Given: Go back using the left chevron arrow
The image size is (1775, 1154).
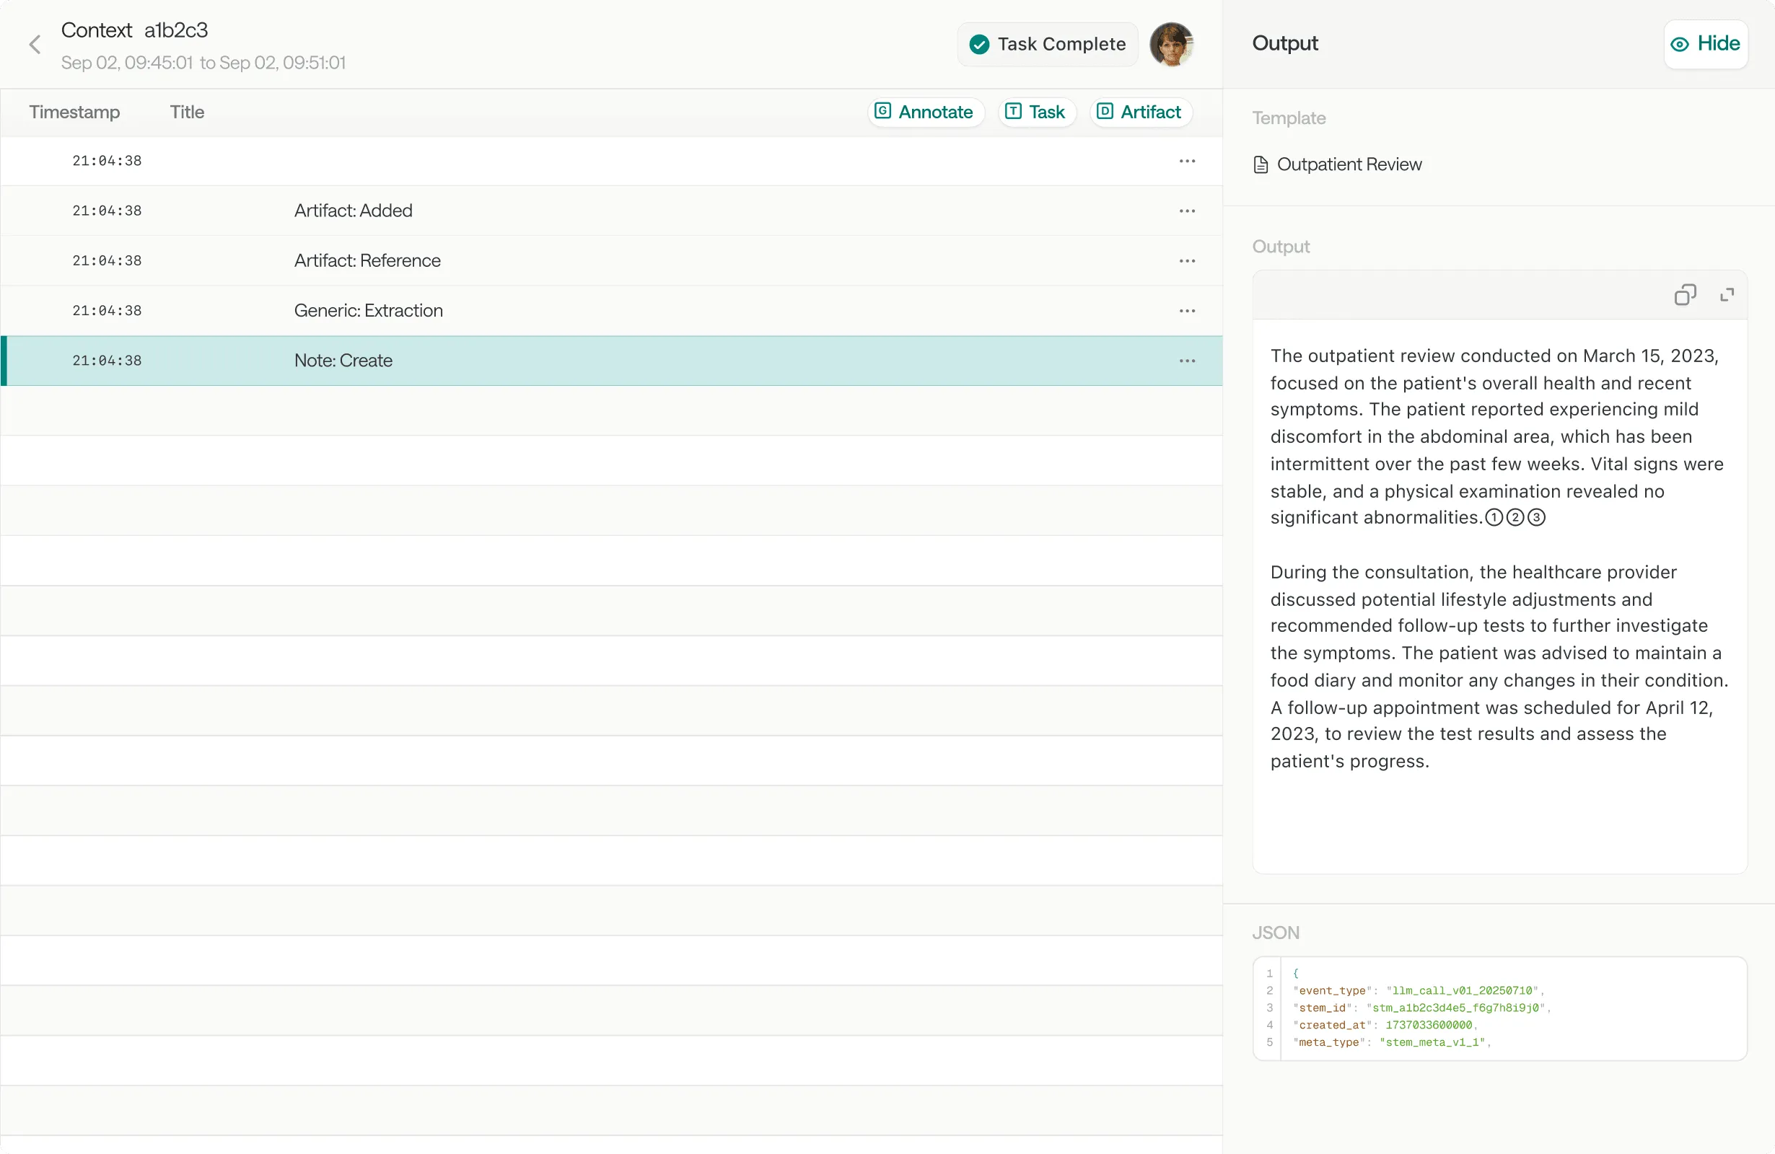Looking at the screenshot, I should click(35, 45).
